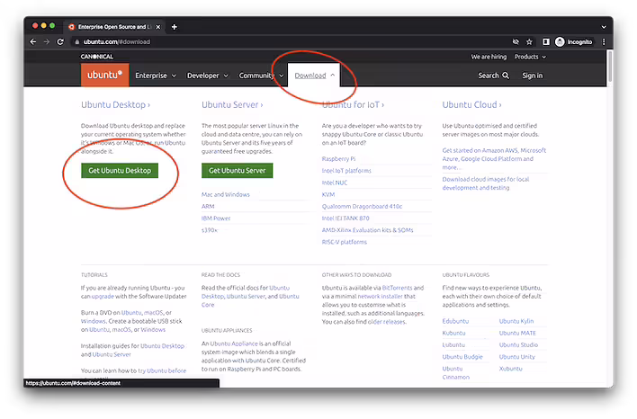Open the tab search chevron at top right
The height and width of the screenshot is (419, 637).
click(604, 27)
